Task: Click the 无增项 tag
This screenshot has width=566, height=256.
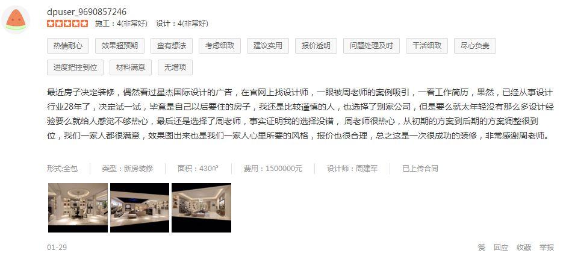Action: (x=175, y=67)
